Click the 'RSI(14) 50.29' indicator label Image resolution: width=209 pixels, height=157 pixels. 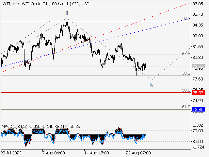point(68,127)
